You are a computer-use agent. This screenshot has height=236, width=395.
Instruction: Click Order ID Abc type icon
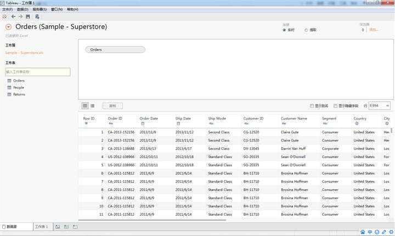tap(111, 123)
